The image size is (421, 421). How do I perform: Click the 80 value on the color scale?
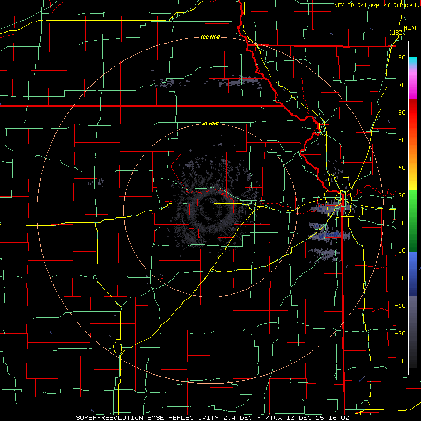click(402, 58)
